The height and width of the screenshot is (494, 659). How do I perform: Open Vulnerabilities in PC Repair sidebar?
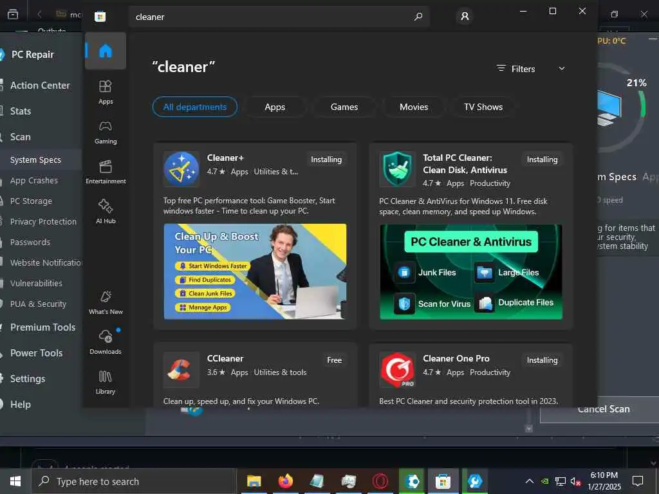click(36, 283)
